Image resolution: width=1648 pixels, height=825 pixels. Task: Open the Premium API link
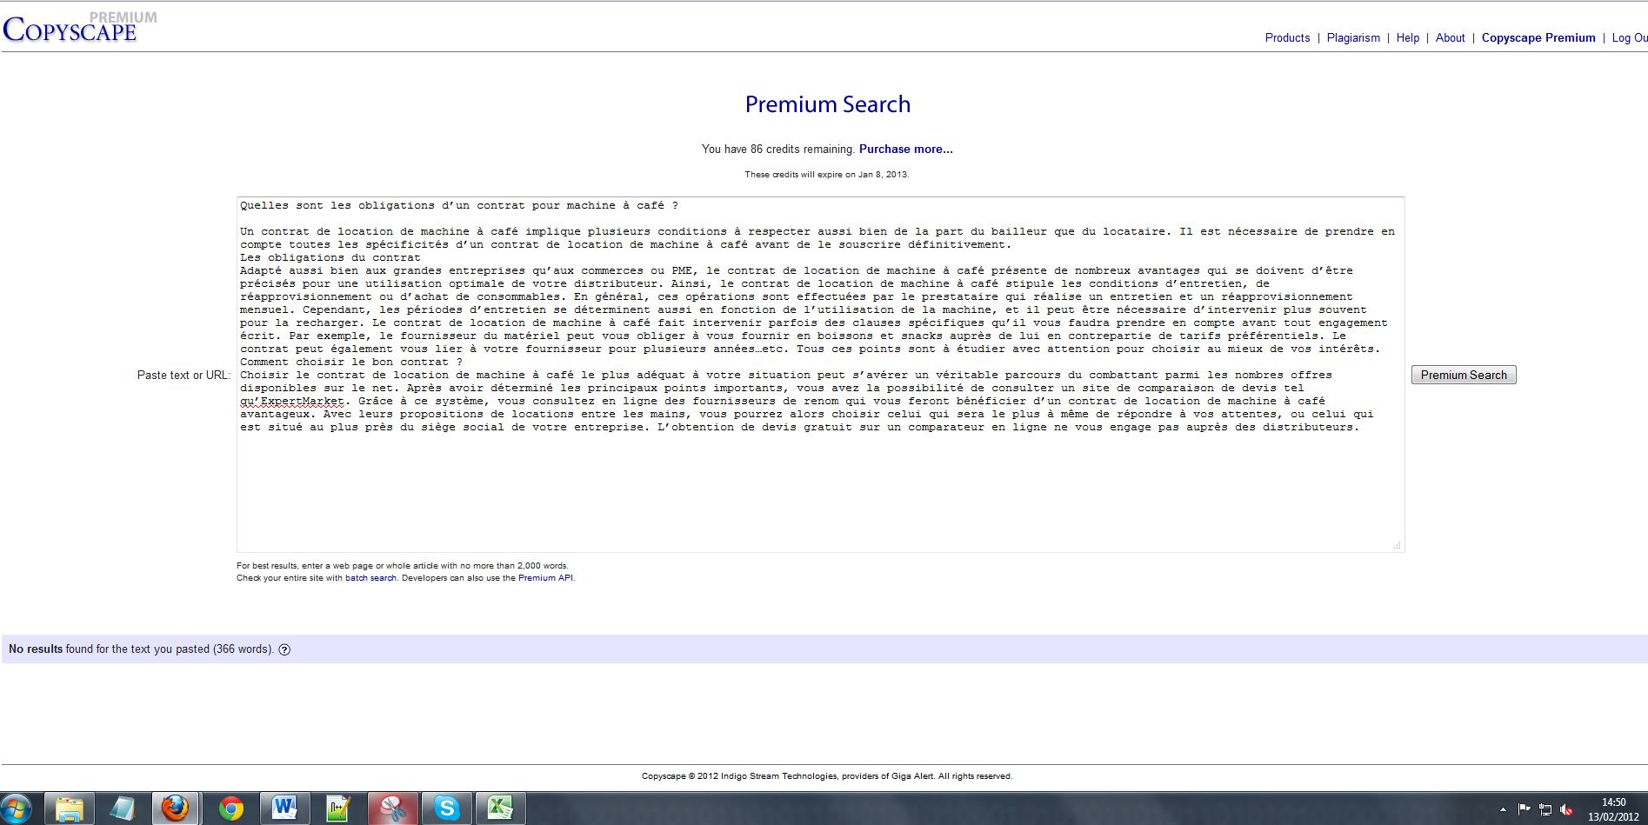(545, 578)
